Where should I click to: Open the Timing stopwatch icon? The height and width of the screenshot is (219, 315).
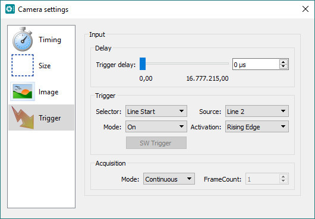23,39
